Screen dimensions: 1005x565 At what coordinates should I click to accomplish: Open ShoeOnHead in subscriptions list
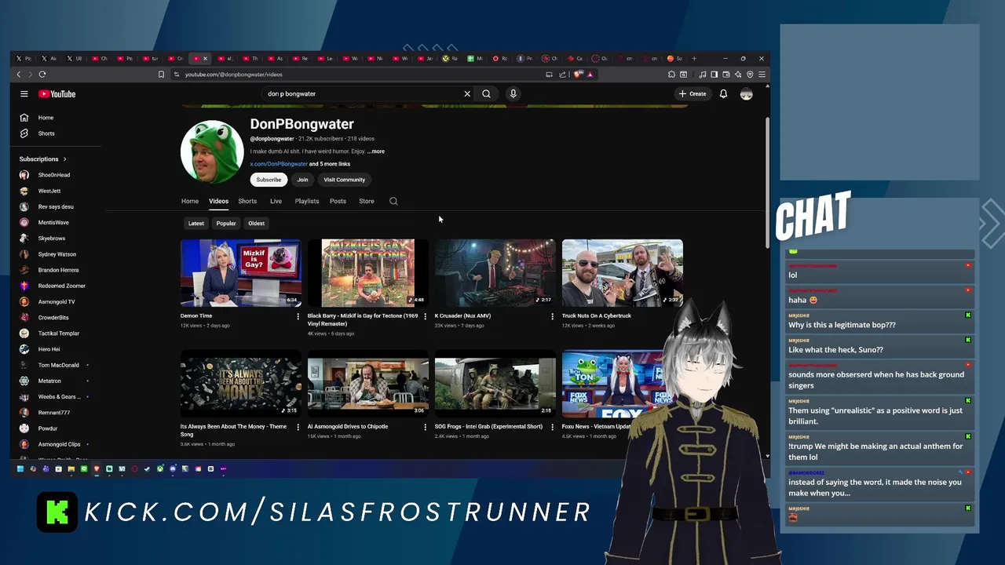(53, 175)
